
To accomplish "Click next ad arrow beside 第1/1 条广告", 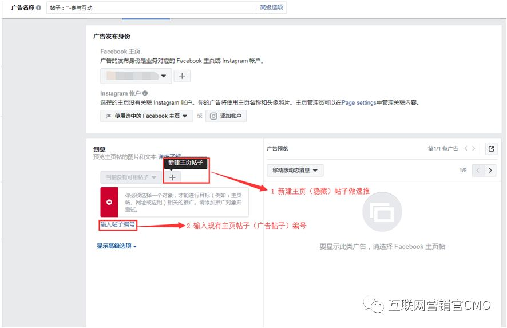I will pos(474,148).
